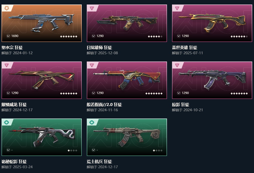
Task: Select the 荒土机兵 狂徒 weapon skin image
Action: (x=127, y=137)
